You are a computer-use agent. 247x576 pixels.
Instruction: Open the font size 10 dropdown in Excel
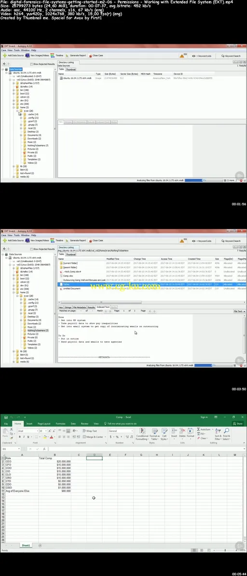45,431
